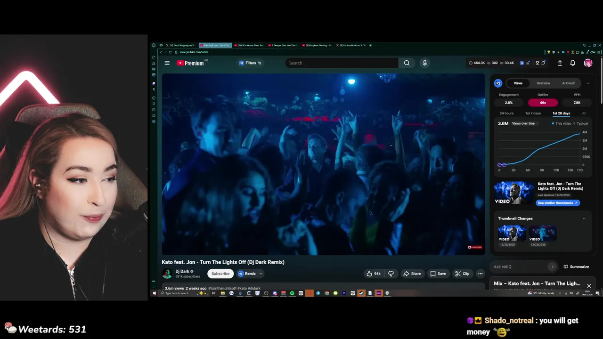
Task: Select the All time range
Action: pos(584,113)
